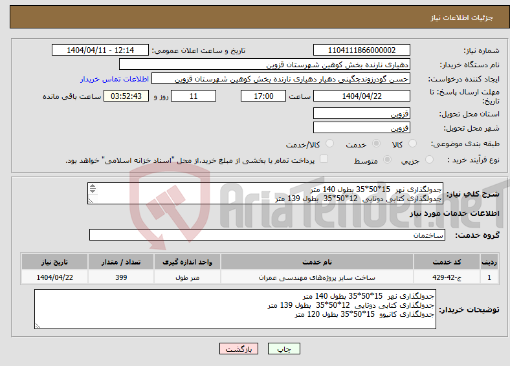The image size is (510, 366).
Task: Click the need number field
Action: pos(361,50)
